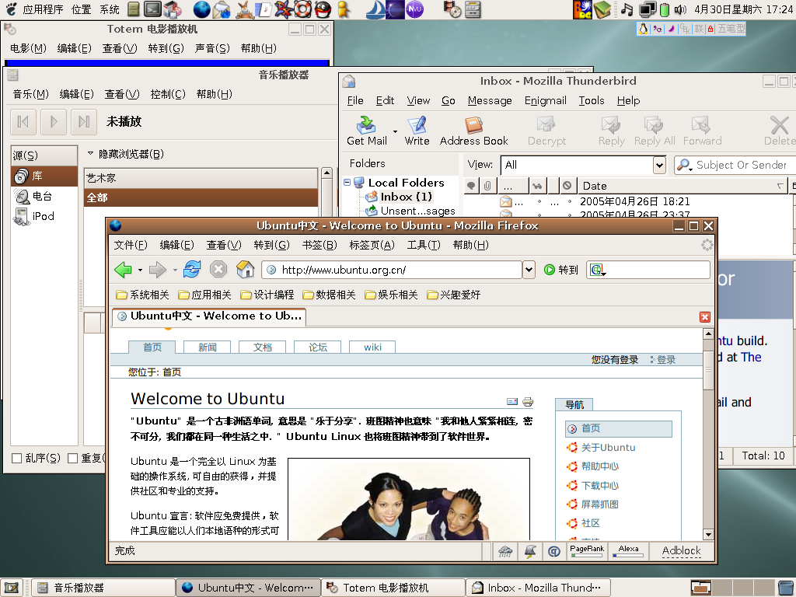Switch to 新闻 tab on Ubuntu page
Viewport: 796px width, 597px height.
tap(207, 347)
